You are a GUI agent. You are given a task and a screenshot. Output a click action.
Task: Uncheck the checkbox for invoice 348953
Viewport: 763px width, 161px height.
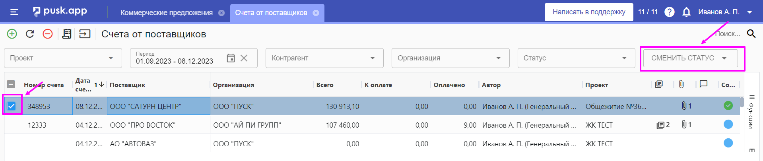(x=12, y=106)
